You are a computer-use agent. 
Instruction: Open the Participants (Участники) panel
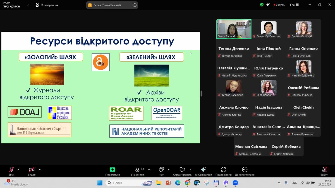(137, 170)
